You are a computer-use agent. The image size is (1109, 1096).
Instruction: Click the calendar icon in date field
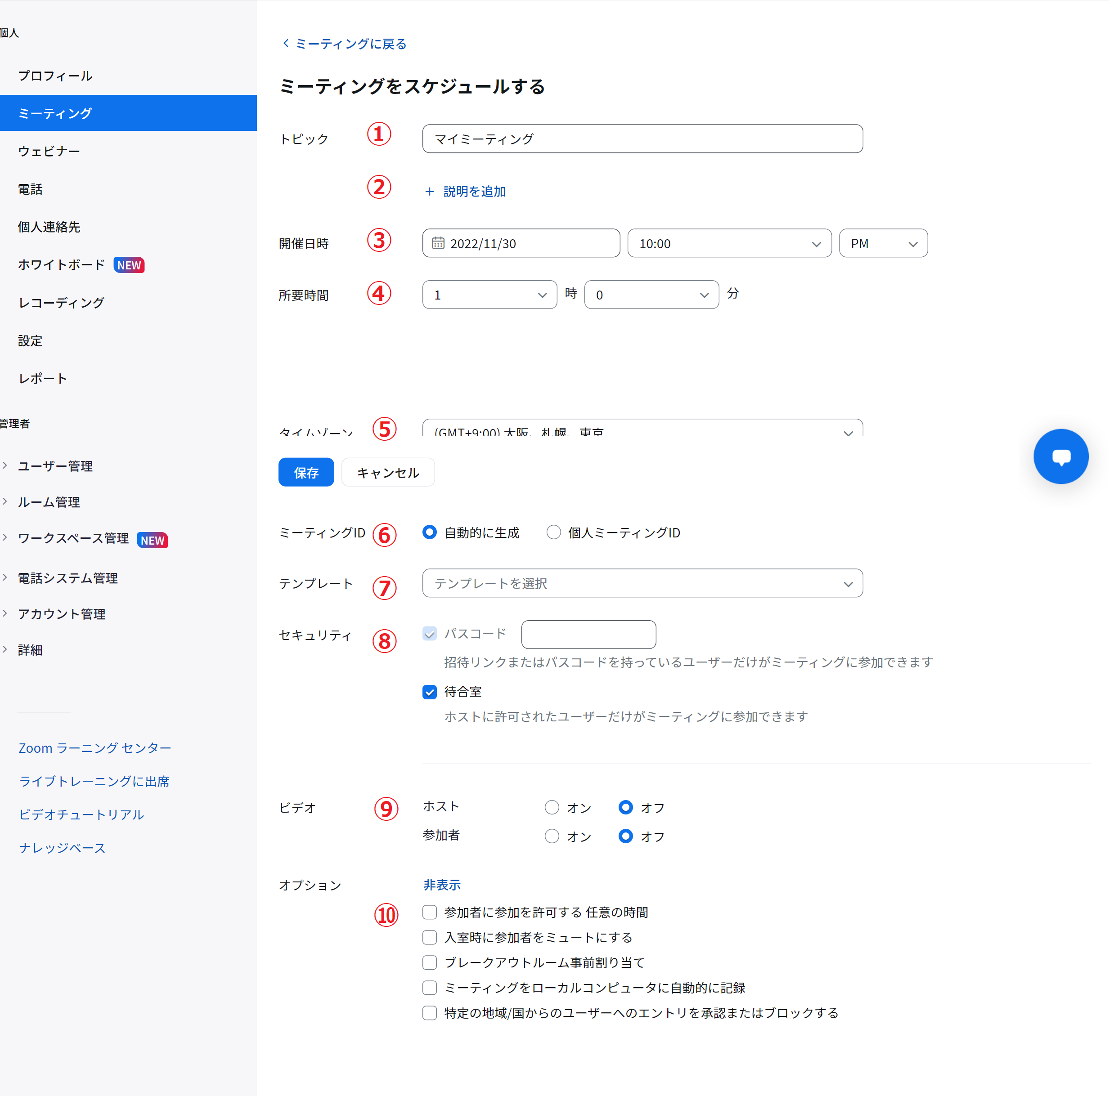[438, 243]
